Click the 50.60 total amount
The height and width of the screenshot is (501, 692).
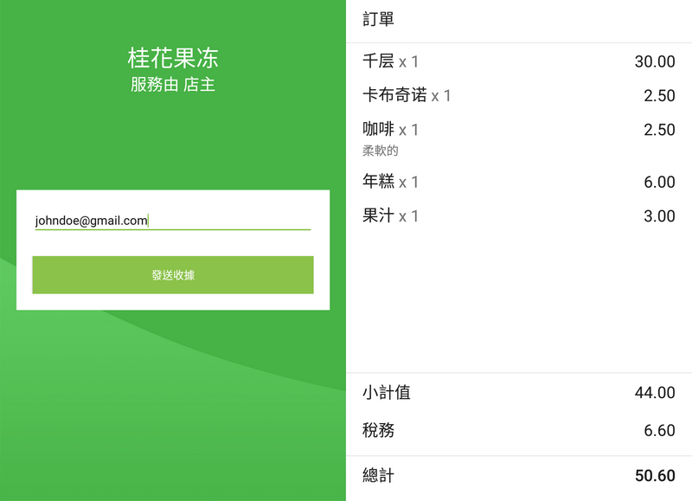(x=657, y=476)
